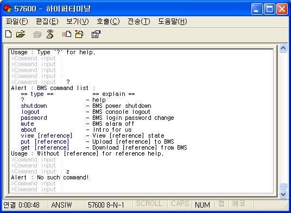The width and height of the screenshot is (291, 213).
Task: Click 'Upload [reference] to BMS' description
Action: pos(133,141)
